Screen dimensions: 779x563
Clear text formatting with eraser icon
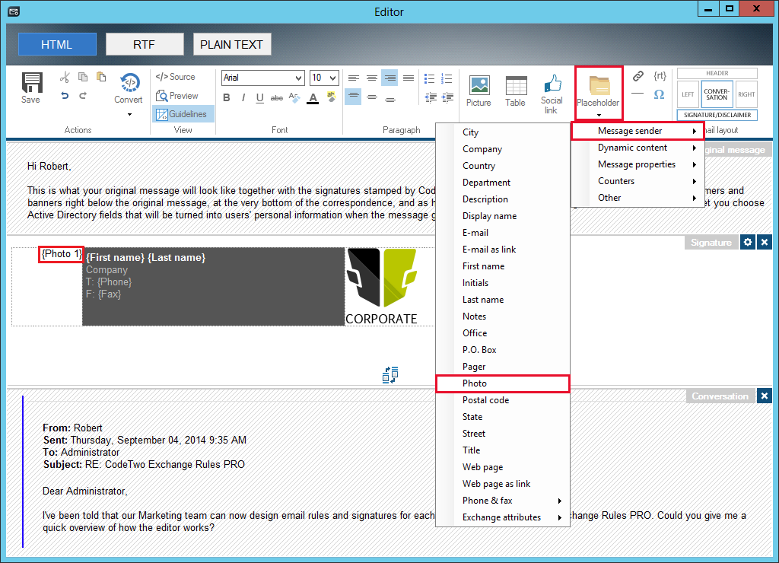[294, 97]
